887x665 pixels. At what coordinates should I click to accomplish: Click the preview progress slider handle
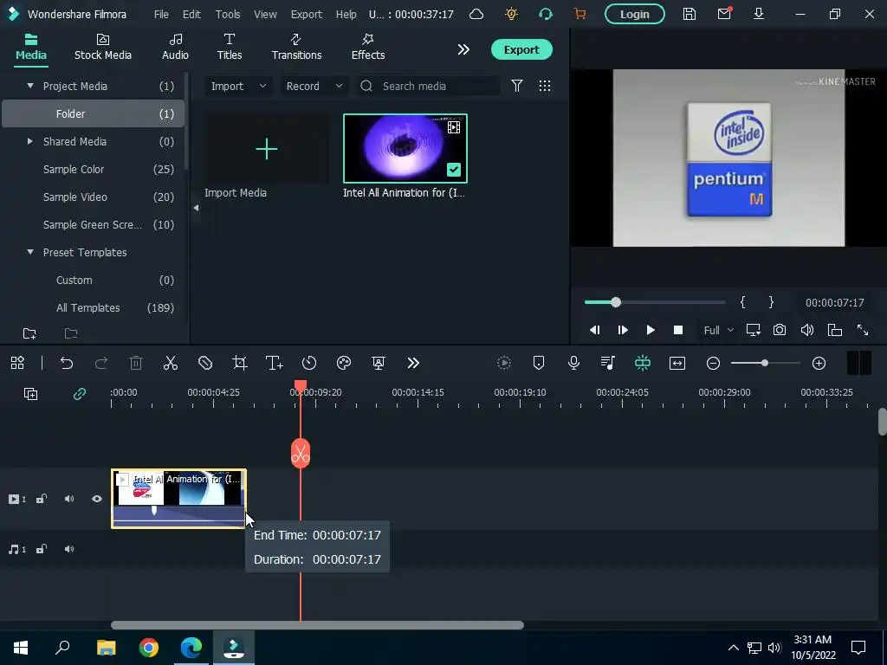[616, 302]
